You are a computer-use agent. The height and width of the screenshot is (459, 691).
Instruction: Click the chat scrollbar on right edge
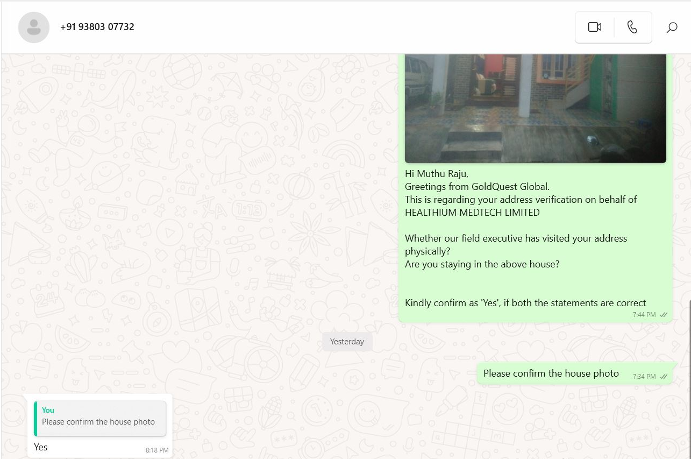click(x=689, y=377)
